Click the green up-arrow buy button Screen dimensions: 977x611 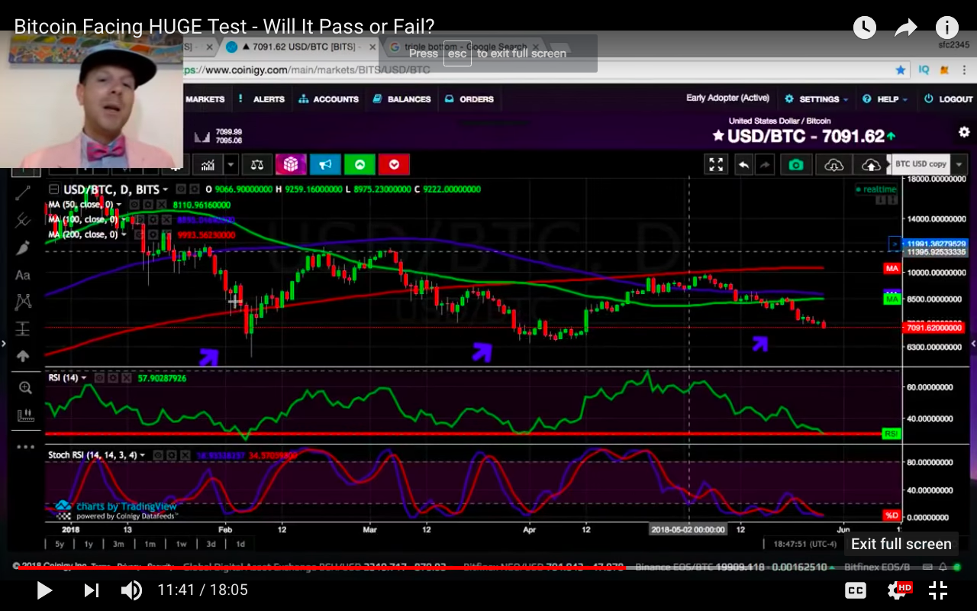click(360, 164)
